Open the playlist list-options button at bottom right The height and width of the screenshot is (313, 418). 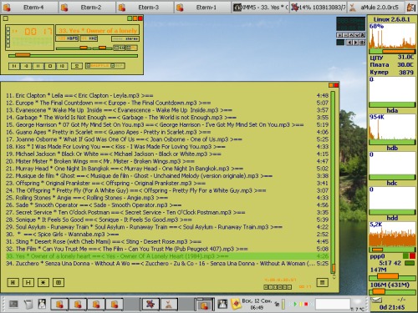[323, 282]
